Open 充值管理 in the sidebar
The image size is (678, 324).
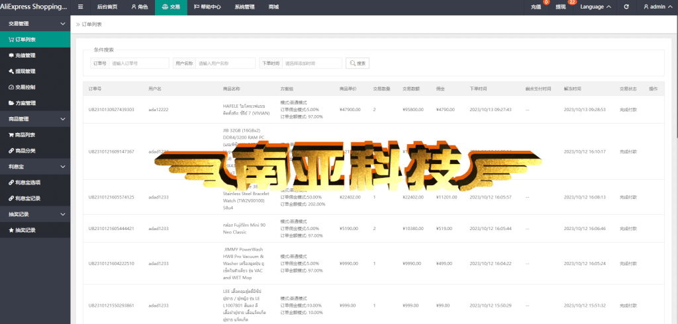[35, 56]
